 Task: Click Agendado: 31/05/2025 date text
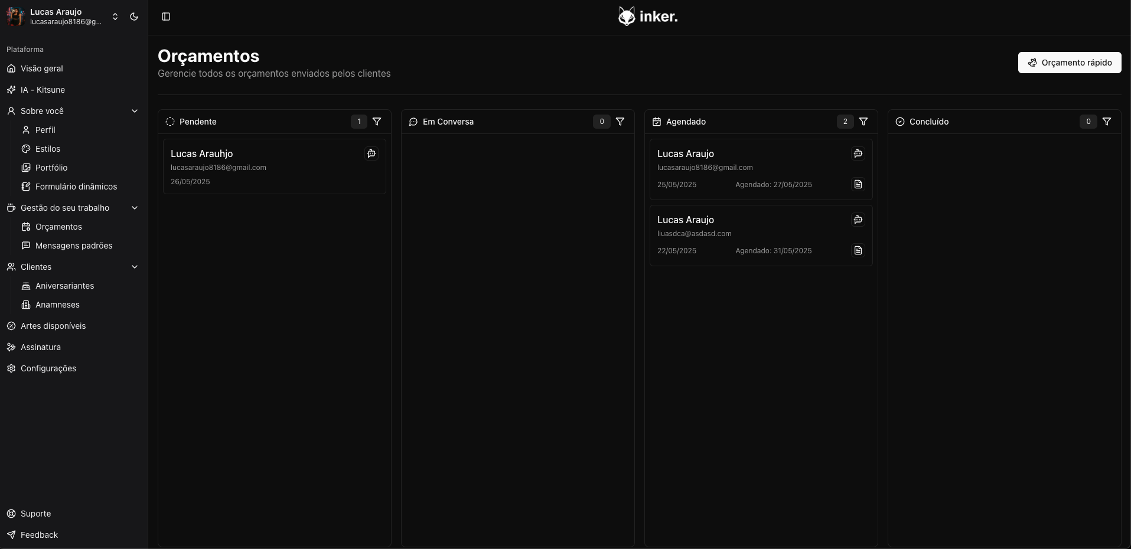click(x=774, y=251)
